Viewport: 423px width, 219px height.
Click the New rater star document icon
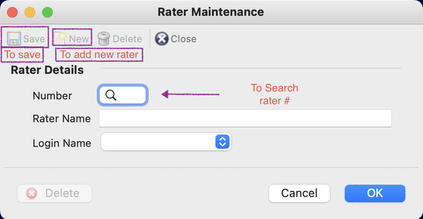60,39
